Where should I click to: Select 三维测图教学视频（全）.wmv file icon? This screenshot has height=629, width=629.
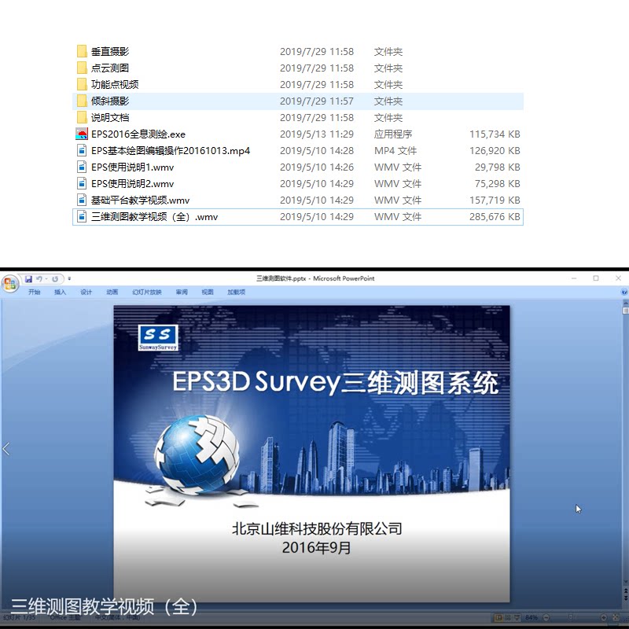pyautogui.click(x=82, y=217)
